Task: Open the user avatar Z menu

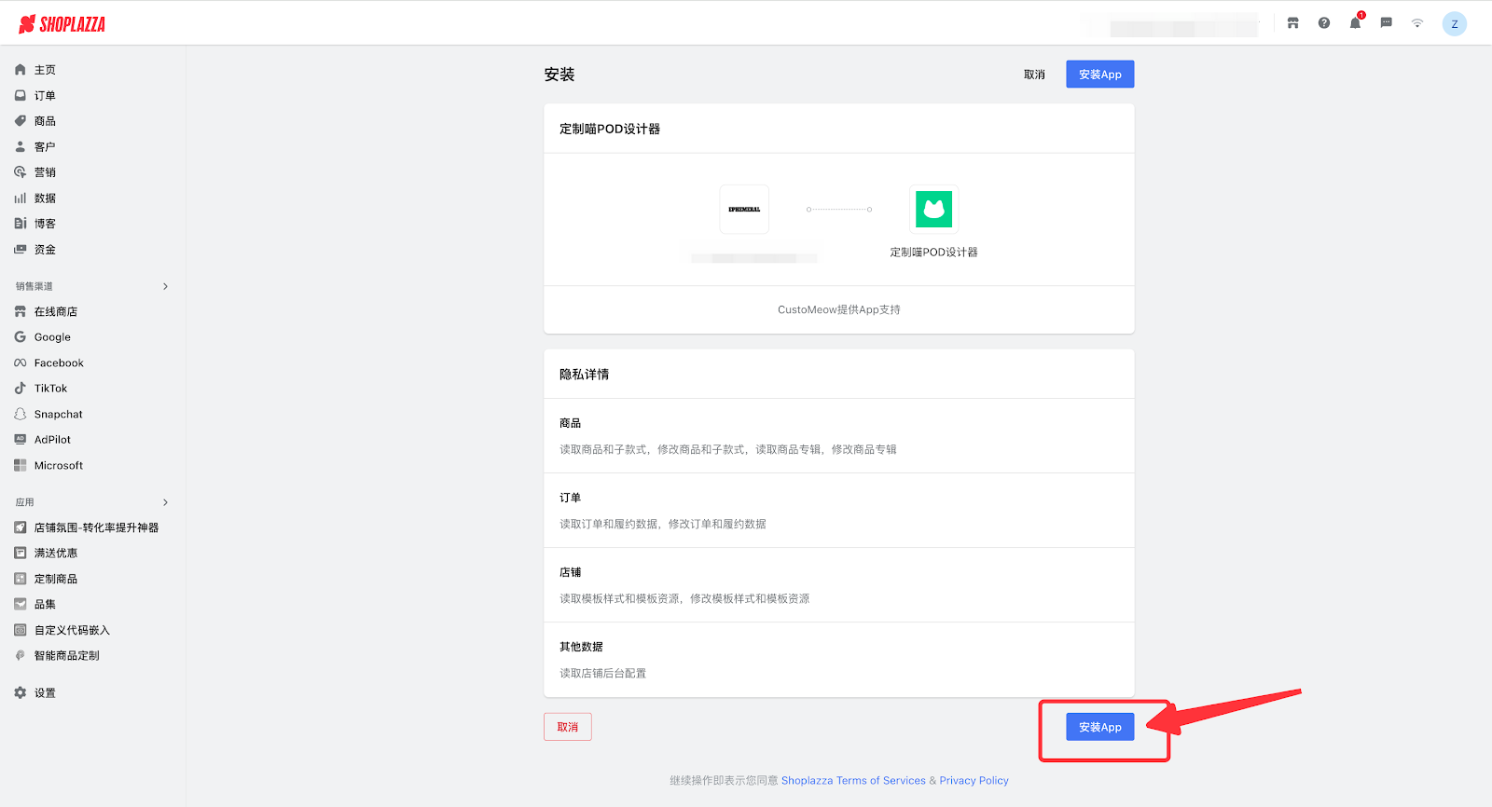Action: tap(1454, 24)
